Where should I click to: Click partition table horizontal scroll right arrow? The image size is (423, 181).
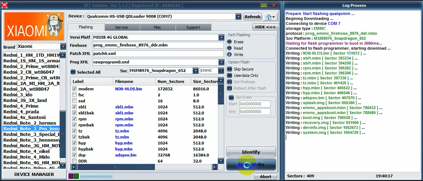coord(214,167)
